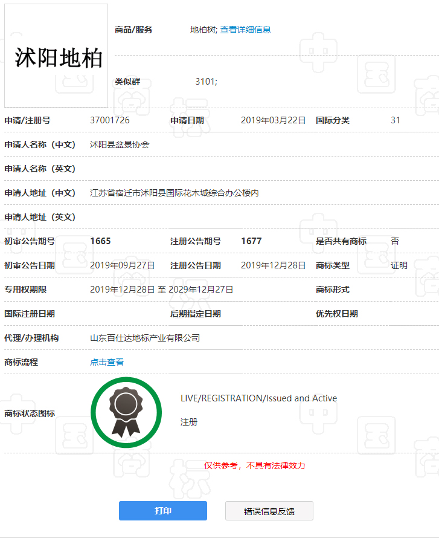This screenshot has width=439, height=541.
Task: Open the 查看详细信息 link
Action: (x=245, y=30)
